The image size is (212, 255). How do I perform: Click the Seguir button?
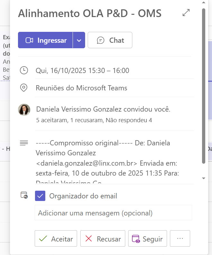coord(147,239)
